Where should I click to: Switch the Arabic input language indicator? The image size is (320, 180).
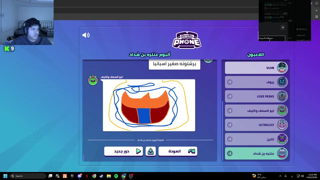click(x=292, y=176)
